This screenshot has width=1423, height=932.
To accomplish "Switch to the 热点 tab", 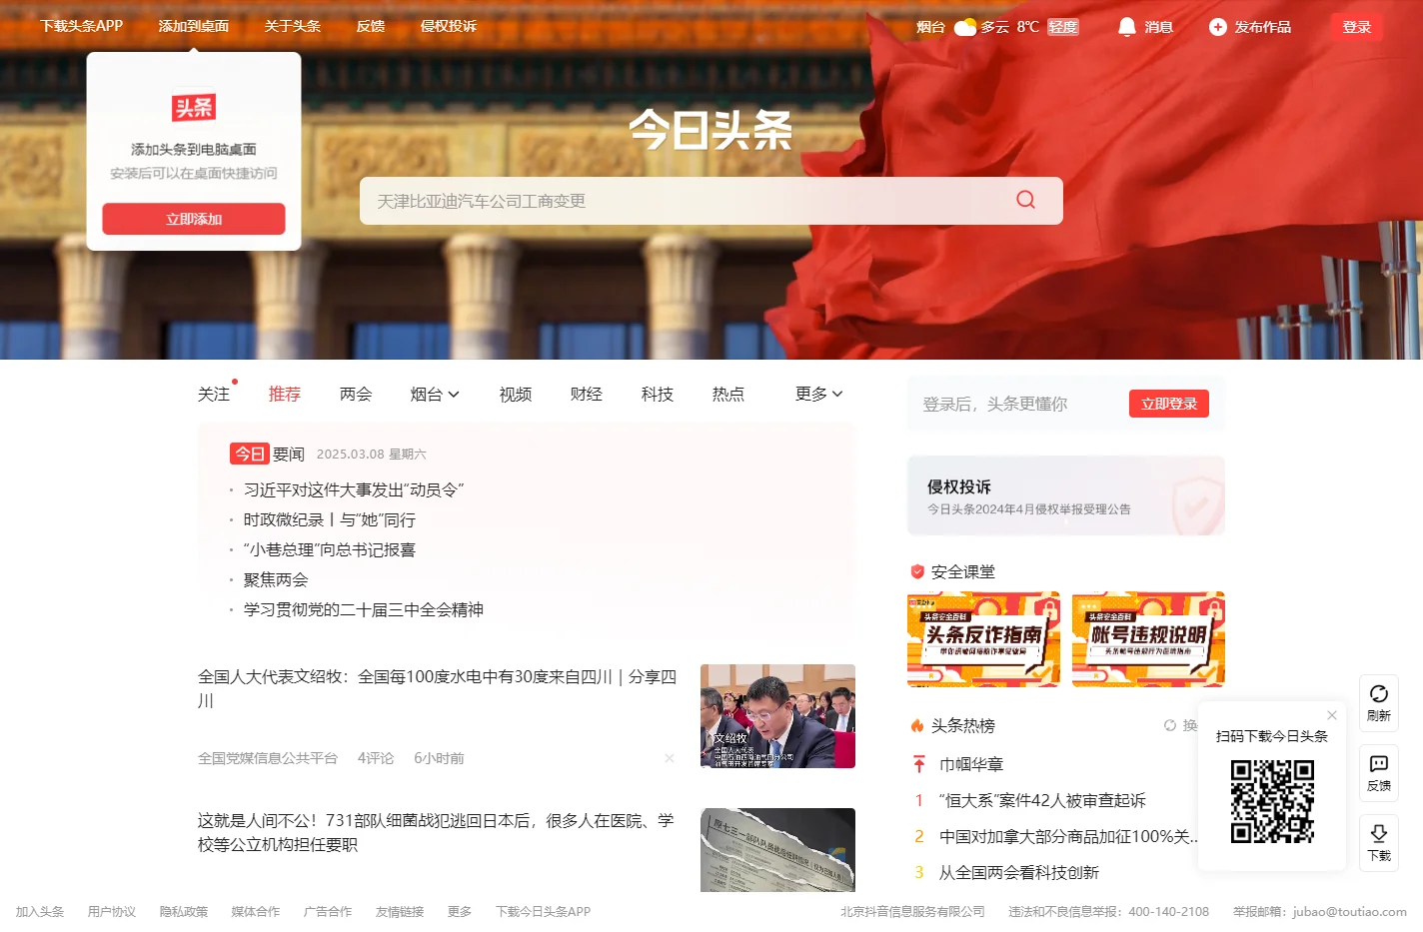I will pos(728,394).
